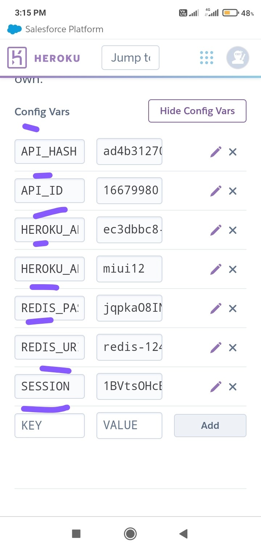The width and height of the screenshot is (261, 551).
Task: Delete the REDIS_URL config var
Action: pos(233,348)
